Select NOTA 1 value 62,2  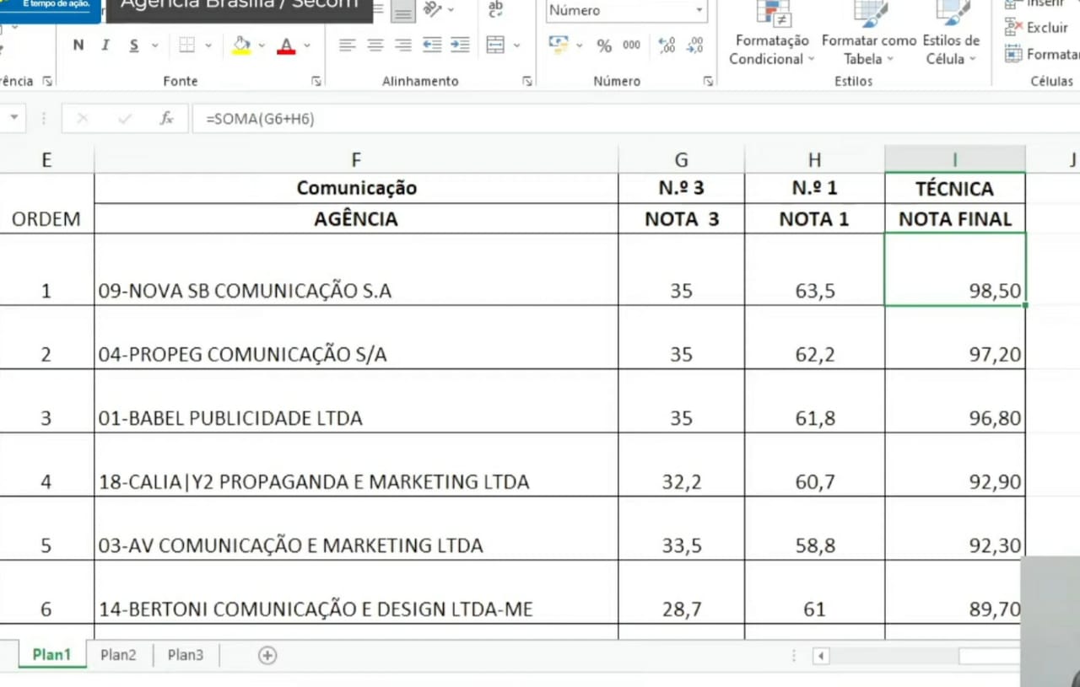click(814, 337)
